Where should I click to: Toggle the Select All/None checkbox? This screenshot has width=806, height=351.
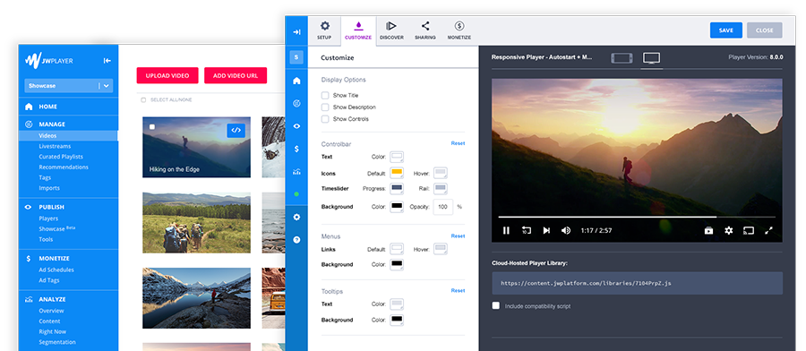tap(143, 99)
